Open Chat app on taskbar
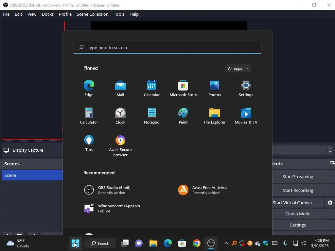Viewport: 335px width, 251px height. coord(139,243)
